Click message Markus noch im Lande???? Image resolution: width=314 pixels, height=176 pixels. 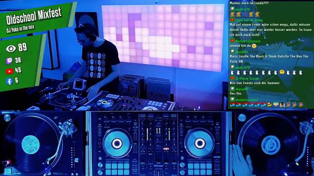[x=249, y=3]
